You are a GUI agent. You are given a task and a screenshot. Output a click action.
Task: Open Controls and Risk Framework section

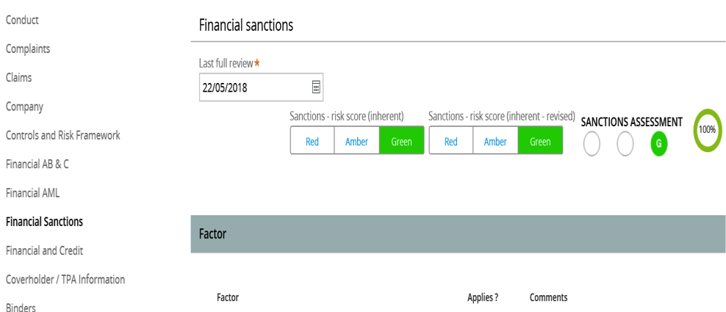(x=63, y=135)
